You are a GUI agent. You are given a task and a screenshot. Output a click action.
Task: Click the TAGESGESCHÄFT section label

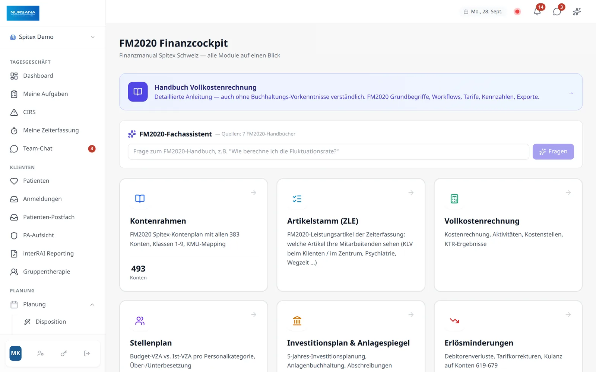point(30,62)
